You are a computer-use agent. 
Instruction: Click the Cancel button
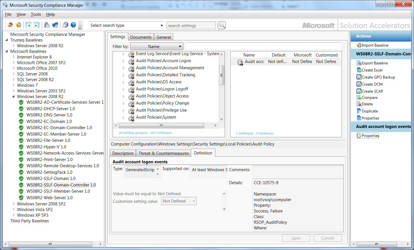tap(328, 238)
